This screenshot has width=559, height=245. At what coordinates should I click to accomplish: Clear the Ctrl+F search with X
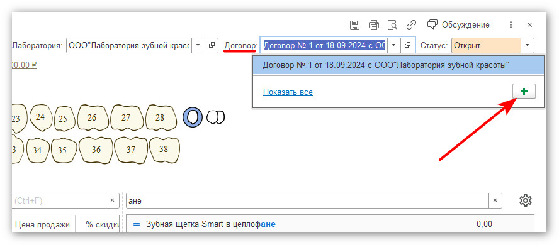pyautogui.click(x=112, y=200)
